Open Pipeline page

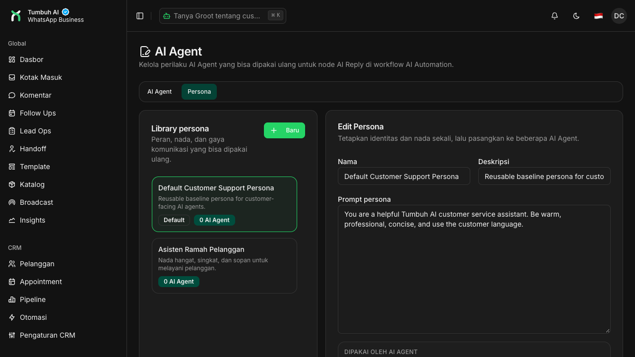tap(63, 299)
